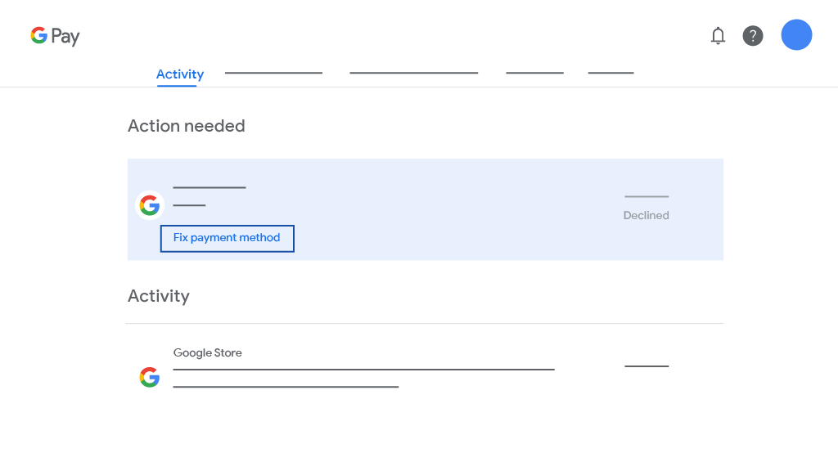Click the amount above the Declined label
The image size is (838, 471).
coord(647,197)
